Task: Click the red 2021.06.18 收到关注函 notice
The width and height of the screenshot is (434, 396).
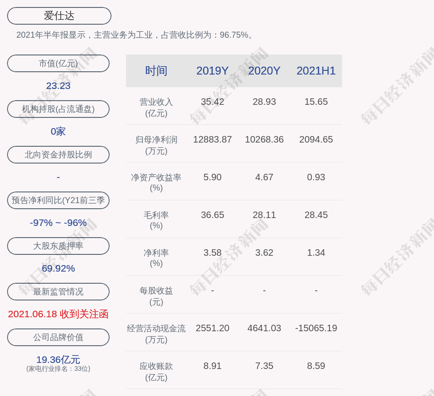Action: [x=58, y=314]
